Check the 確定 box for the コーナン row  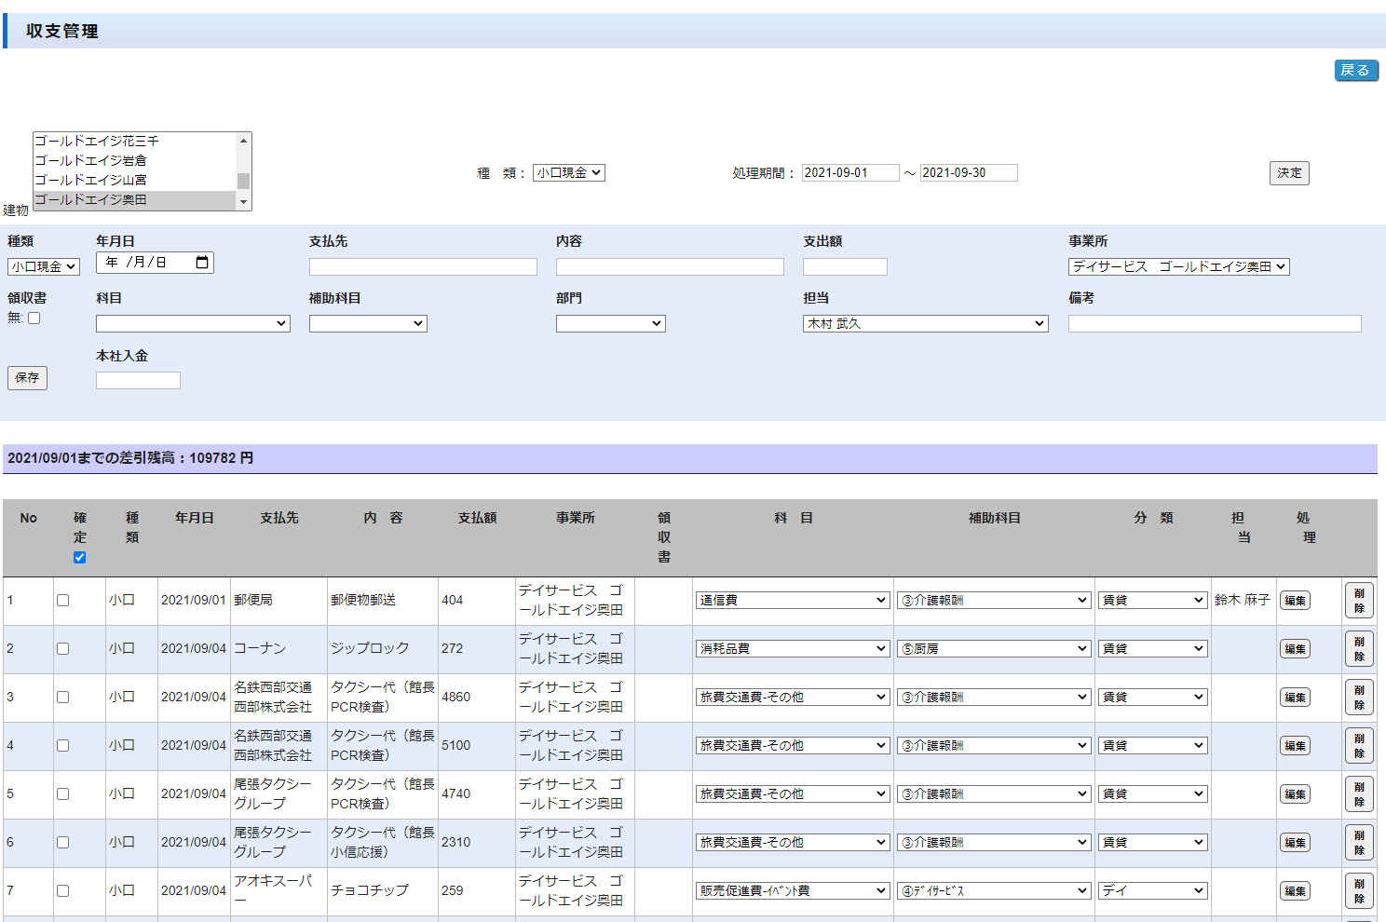coord(62,649)
